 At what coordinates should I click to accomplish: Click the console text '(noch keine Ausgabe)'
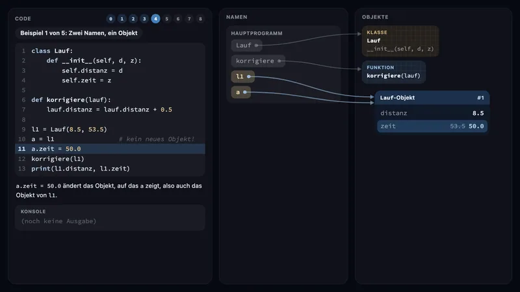click(x=58, y=221)
